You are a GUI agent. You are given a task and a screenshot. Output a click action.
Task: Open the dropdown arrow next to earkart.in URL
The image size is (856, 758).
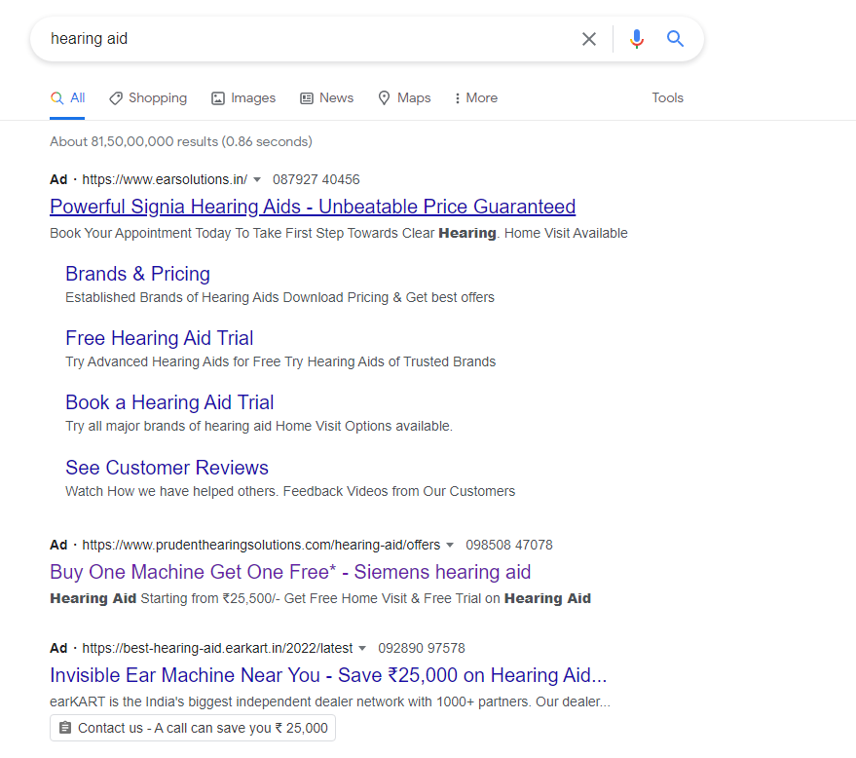pos(362,648)
